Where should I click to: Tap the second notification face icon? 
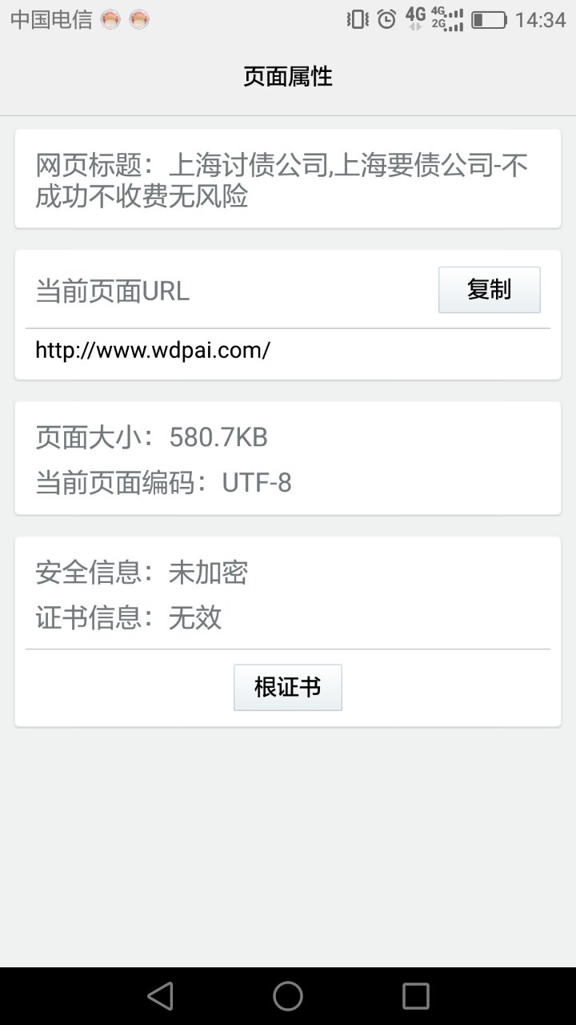pos(139,20)
